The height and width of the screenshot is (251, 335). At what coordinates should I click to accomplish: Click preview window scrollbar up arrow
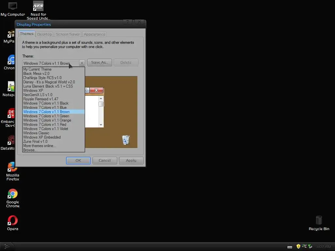101,98
